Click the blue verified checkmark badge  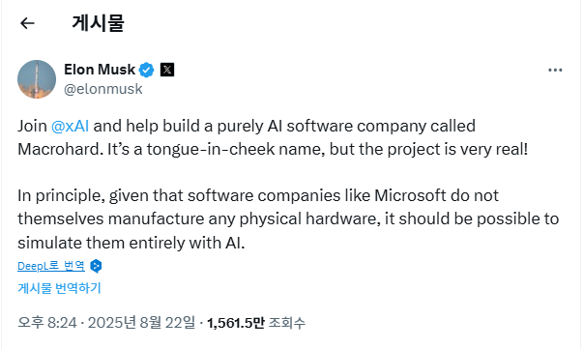(x=146, y=70)
